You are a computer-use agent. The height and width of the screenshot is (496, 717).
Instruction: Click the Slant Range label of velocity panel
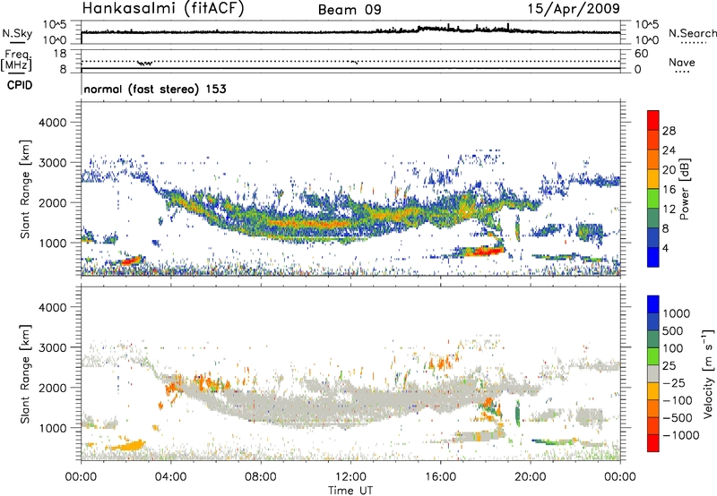coord(25,374)
